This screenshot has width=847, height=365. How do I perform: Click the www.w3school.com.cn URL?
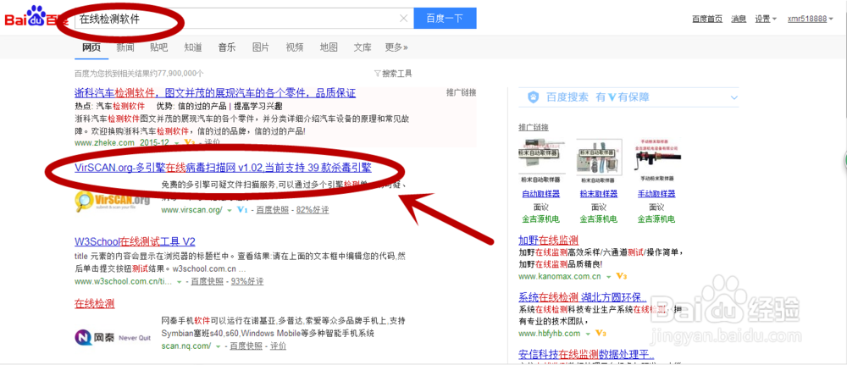click(x=124, y=281)
